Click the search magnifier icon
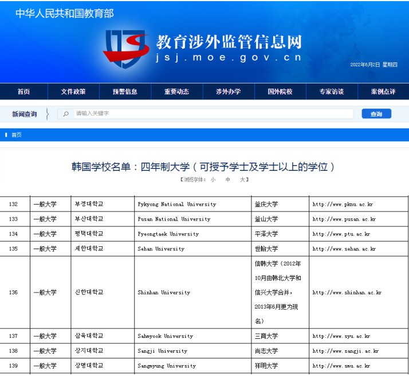 66,114
